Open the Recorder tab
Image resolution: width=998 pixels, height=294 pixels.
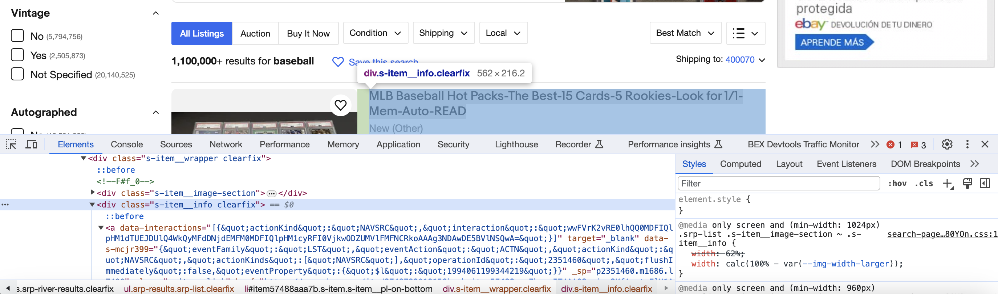click(x=579, y=144)
